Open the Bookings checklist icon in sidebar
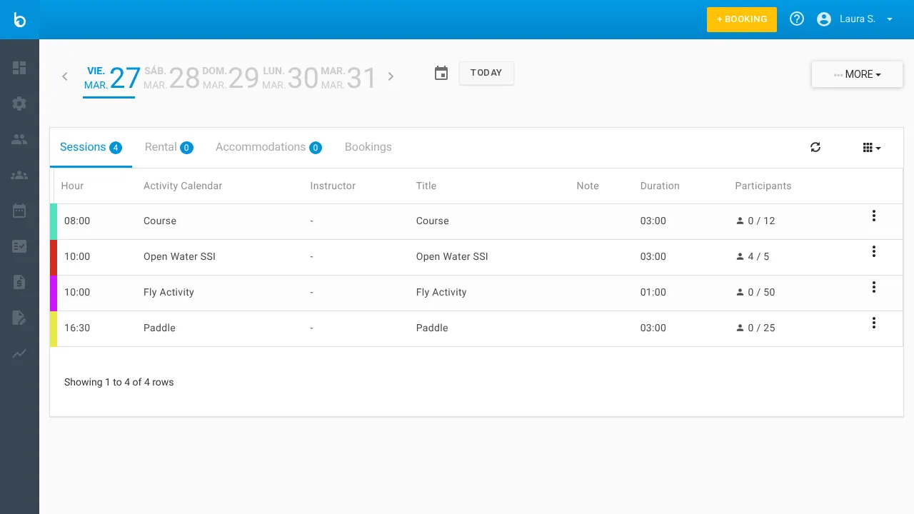This screenshot has height=514, width=914. click(x=19, y=246)
